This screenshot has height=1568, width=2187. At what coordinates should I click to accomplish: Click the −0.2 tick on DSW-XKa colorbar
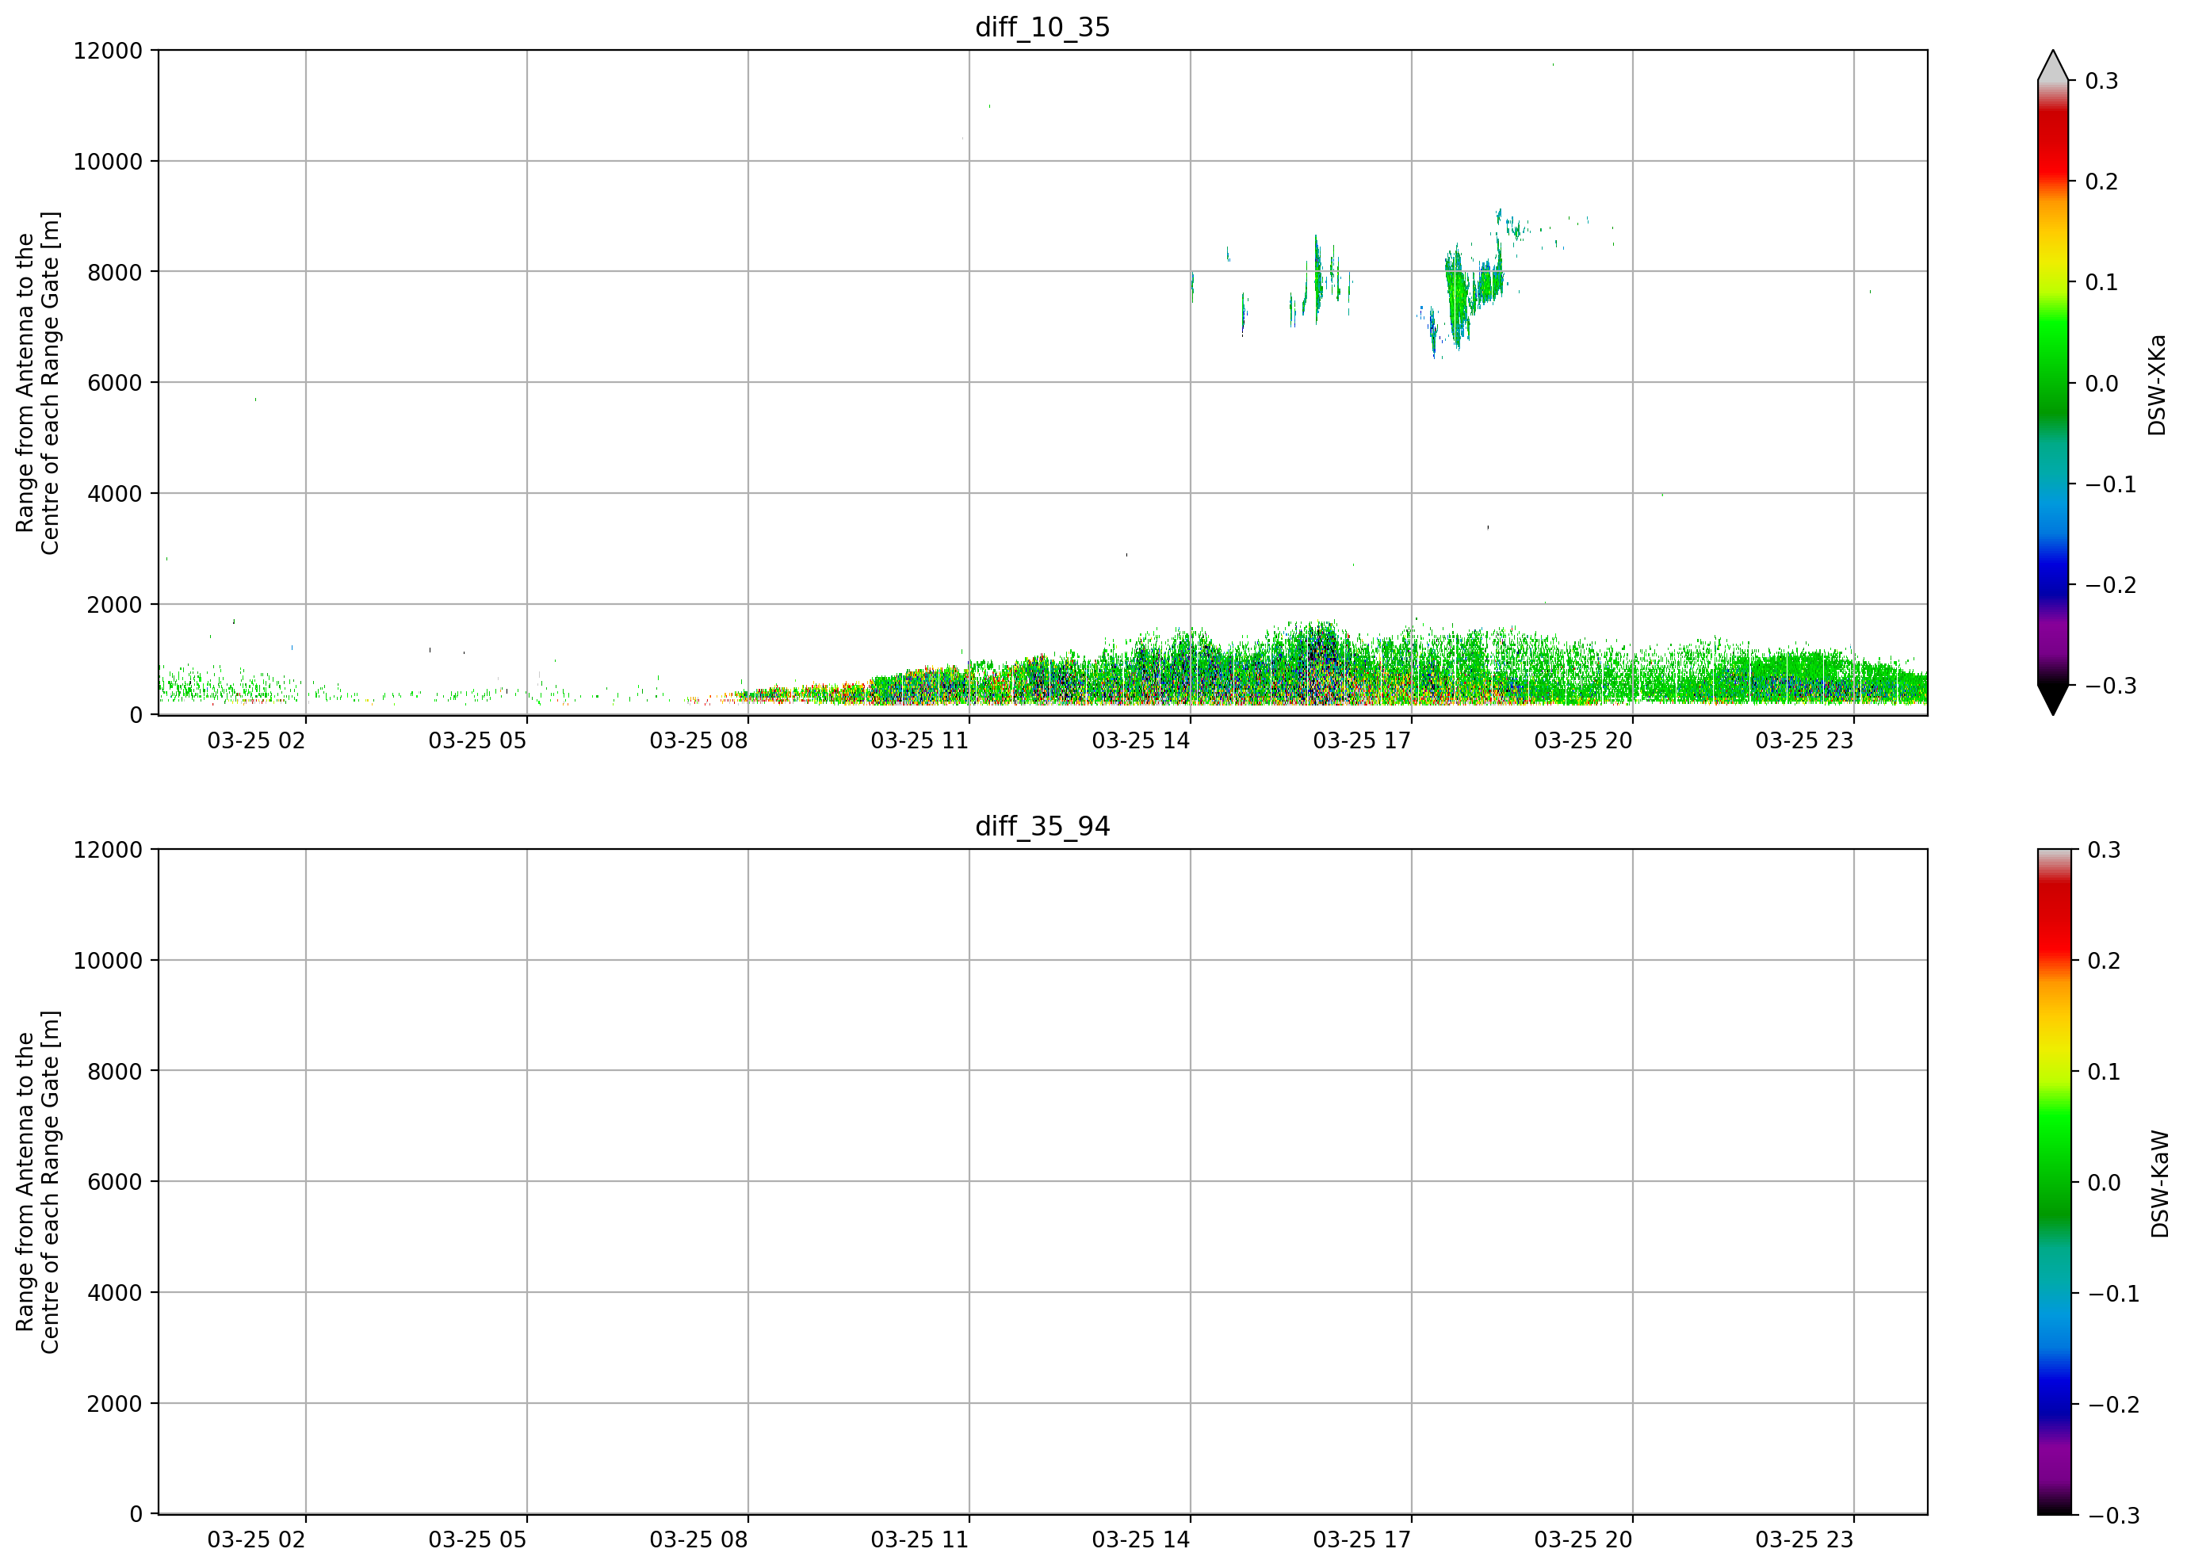(x=2111, y=585)
